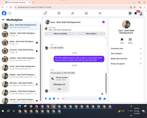Click message "Ok text please its 484-506-6966"
The height and width of the screenshot is (118, 147).
click(63, 73)
